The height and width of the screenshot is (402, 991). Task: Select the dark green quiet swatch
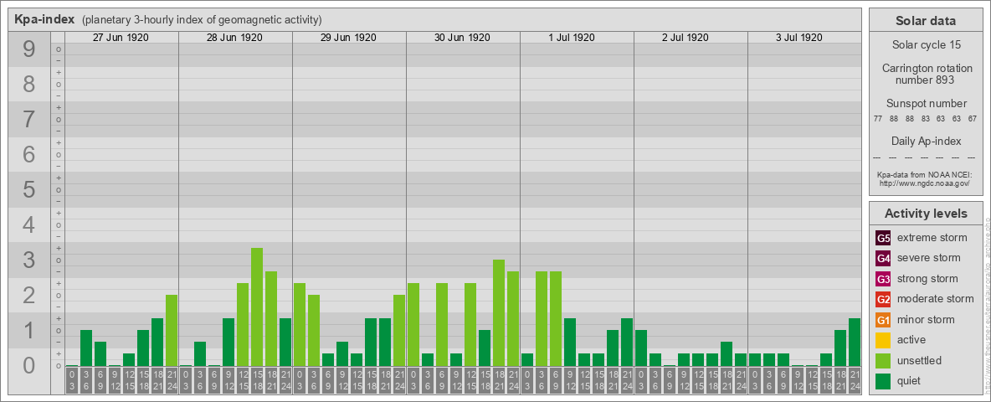883,381
